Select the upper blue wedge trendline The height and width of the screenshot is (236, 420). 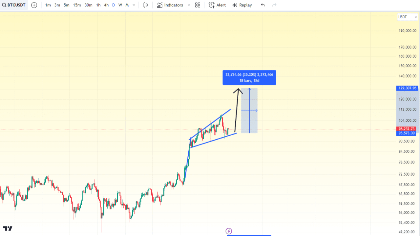210,125
